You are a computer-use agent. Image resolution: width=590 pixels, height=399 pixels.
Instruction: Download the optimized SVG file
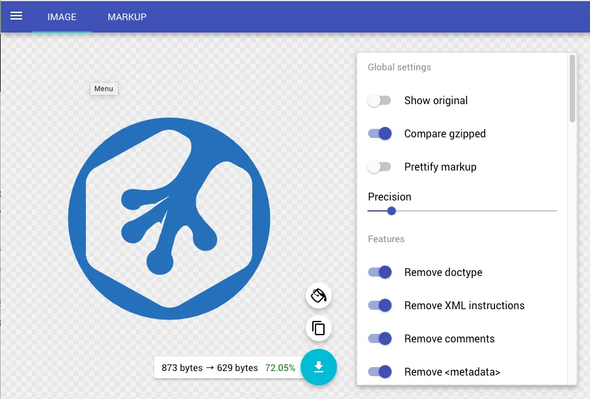coord(319,367)
